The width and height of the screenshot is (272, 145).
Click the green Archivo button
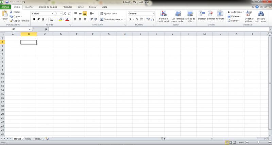tap(6, 7)
